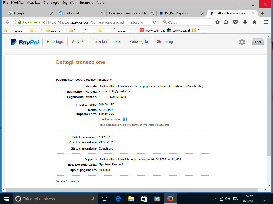The height and width of the screenshot is (204, 273).
Task: Show bookmarks list icon
Action: click(226, 22)
